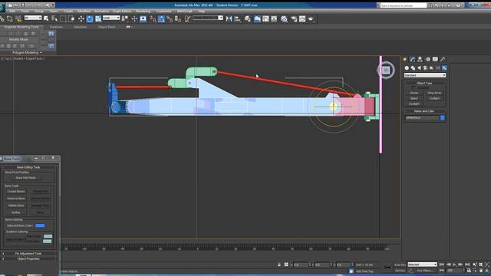Switch to the Modify command panel
Screen dimensions: 491x276
point(413,59)
